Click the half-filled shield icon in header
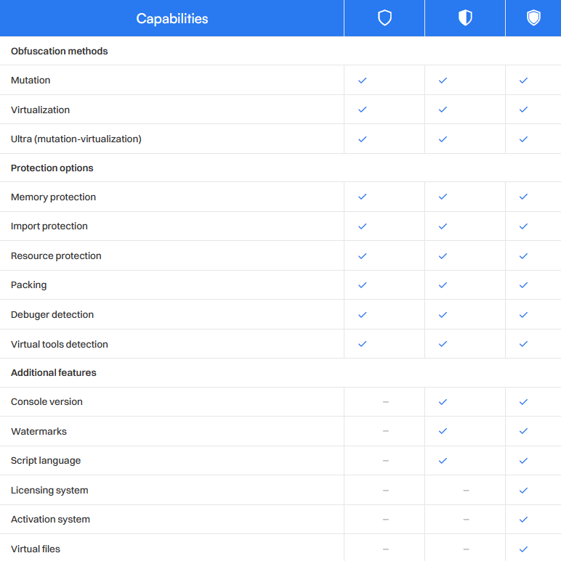561x561 pixels. coord(465,18)
